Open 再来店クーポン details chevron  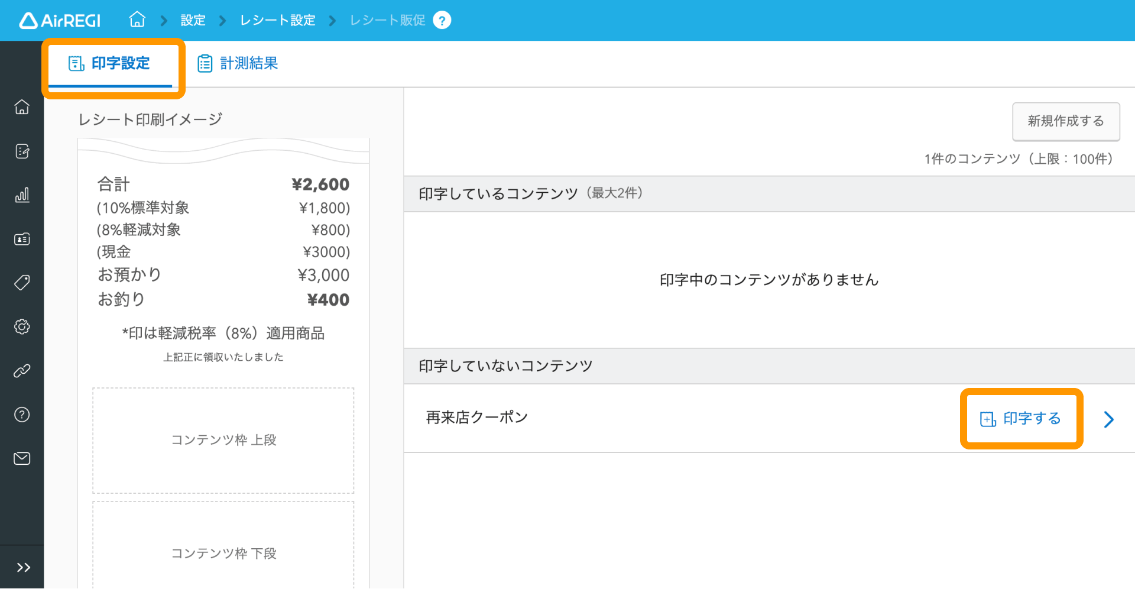(x=1109, y=419)
